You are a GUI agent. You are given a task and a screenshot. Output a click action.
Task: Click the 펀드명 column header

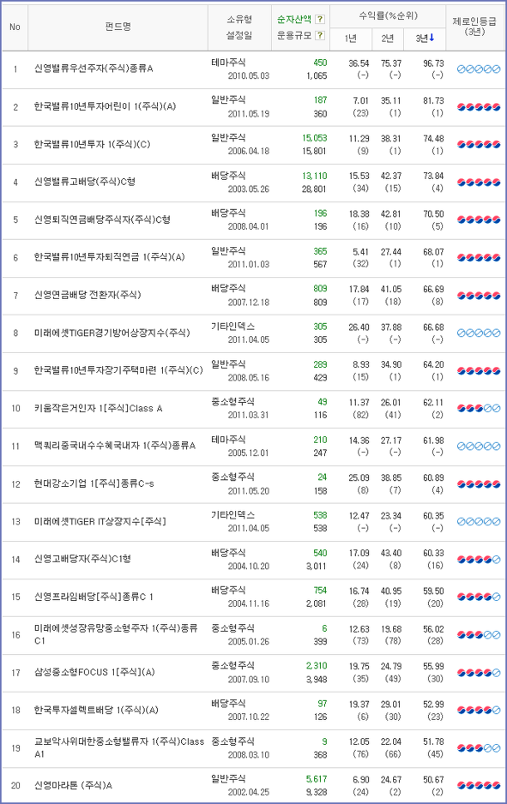pyautogui.click(x=118, y=27)
